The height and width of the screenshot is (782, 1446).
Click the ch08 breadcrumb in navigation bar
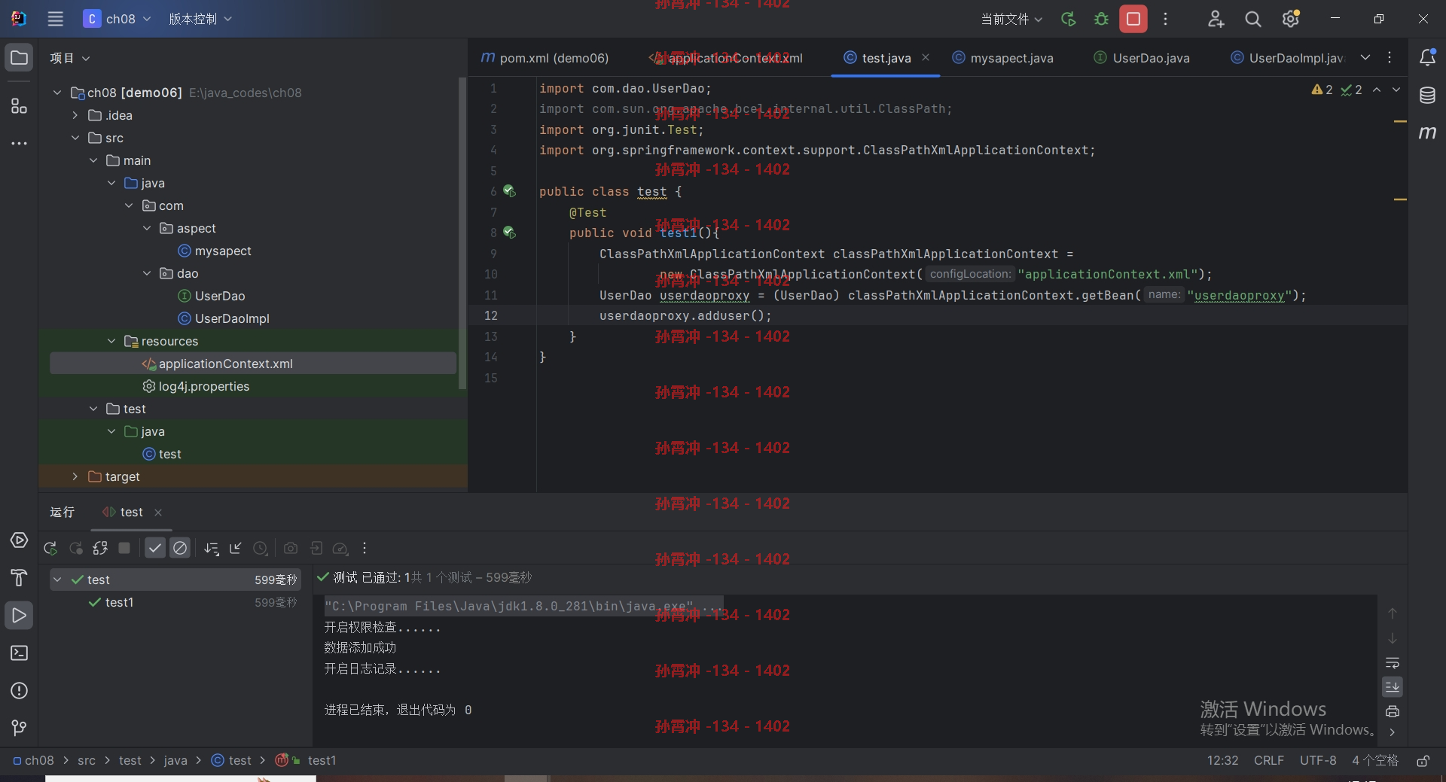[34, 761]
